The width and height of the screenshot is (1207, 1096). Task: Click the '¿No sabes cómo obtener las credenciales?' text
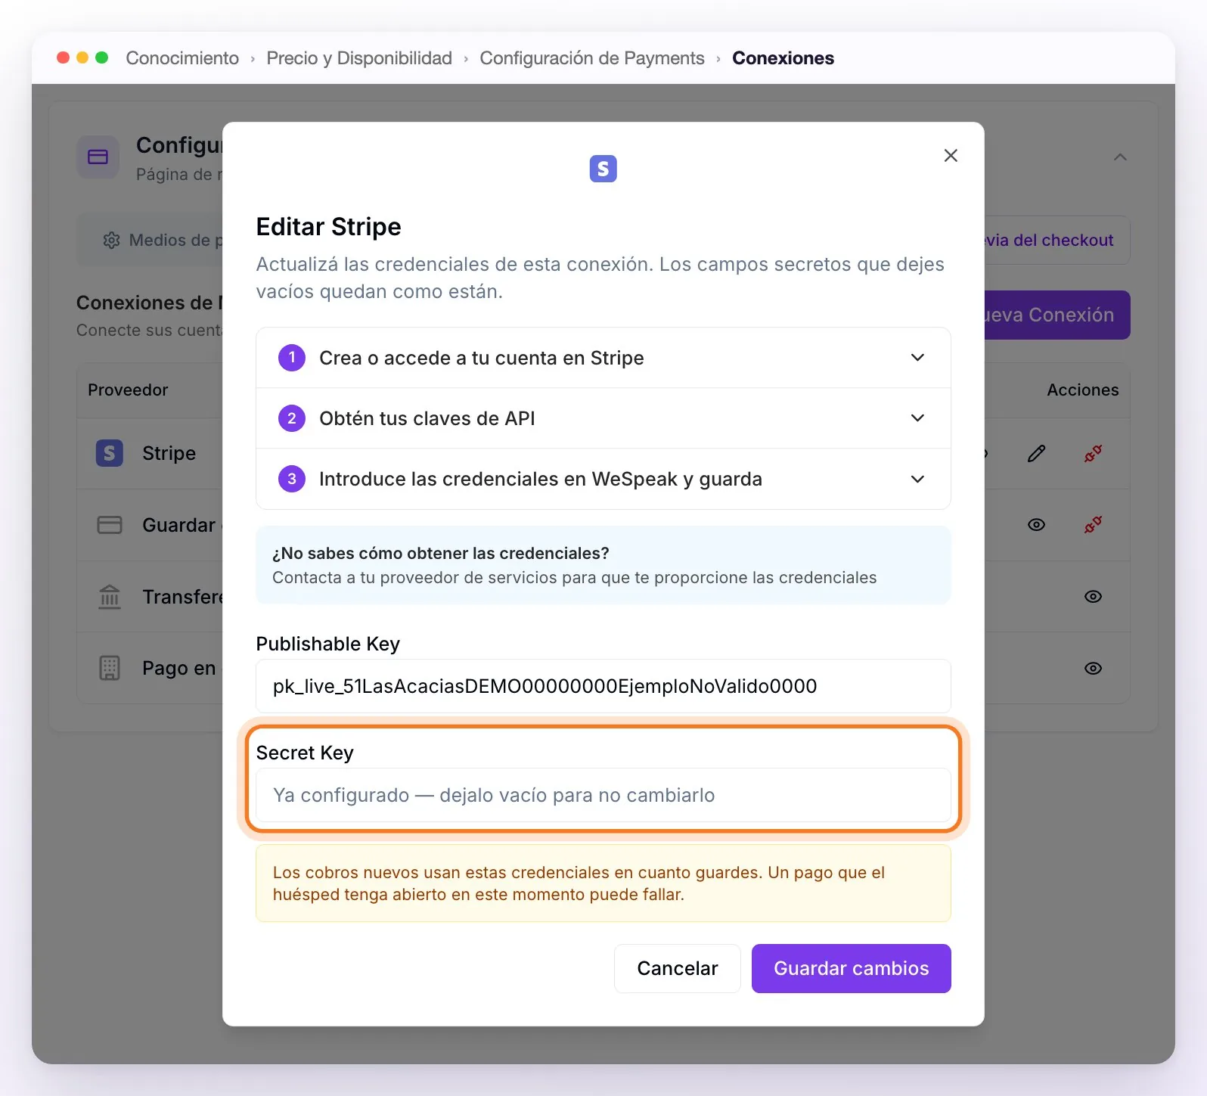tap(440, 553)
